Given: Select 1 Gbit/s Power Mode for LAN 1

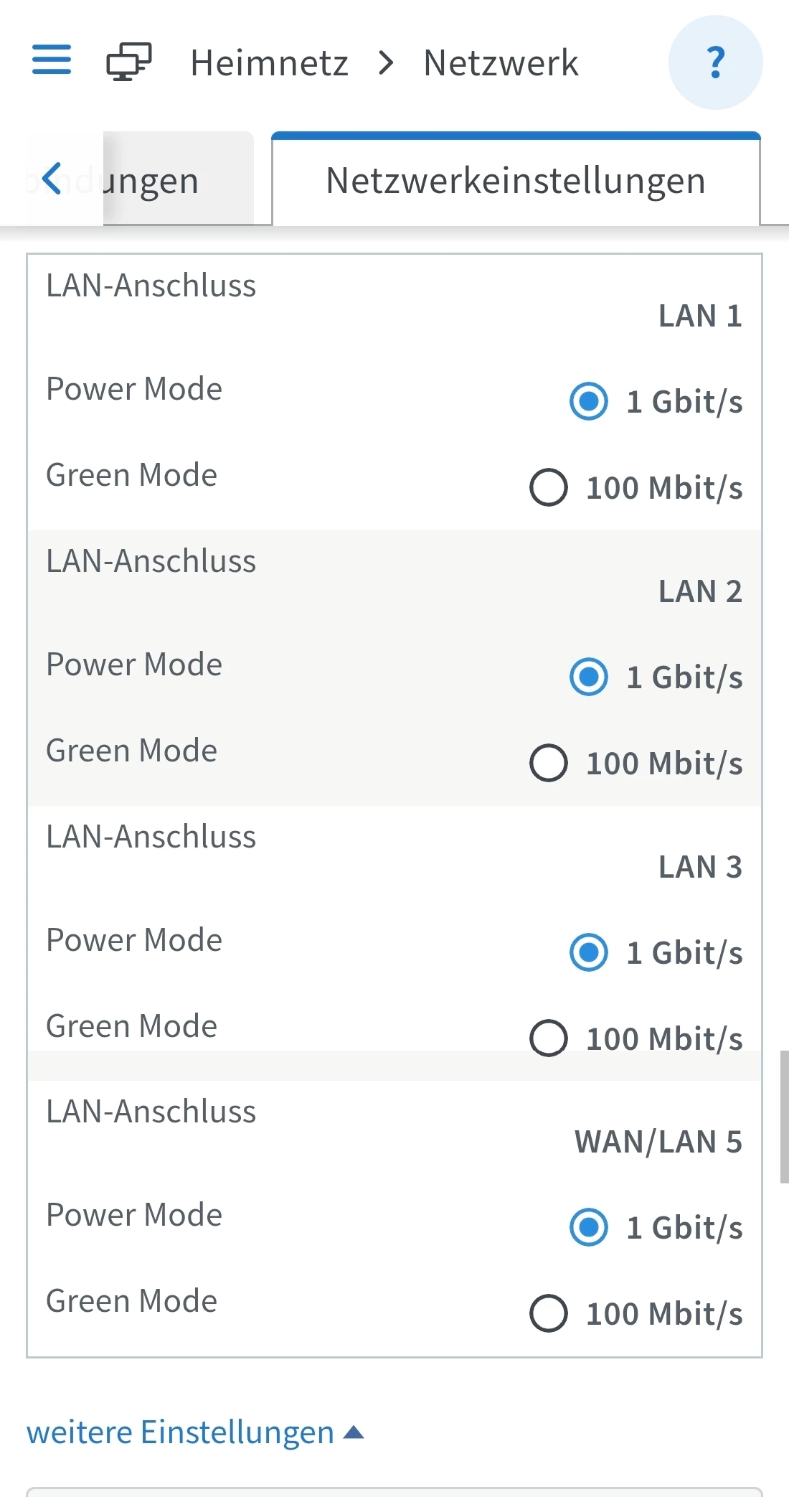Looking at the screenshot, I should pyautogui.click(x=589, y=401).
